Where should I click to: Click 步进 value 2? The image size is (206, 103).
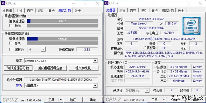(196, 44)
